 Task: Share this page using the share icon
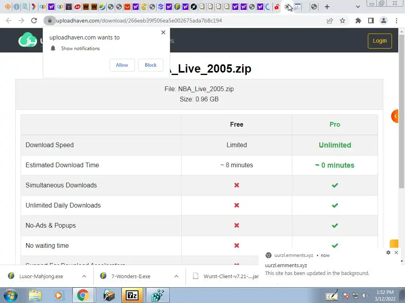pos(330,21)
